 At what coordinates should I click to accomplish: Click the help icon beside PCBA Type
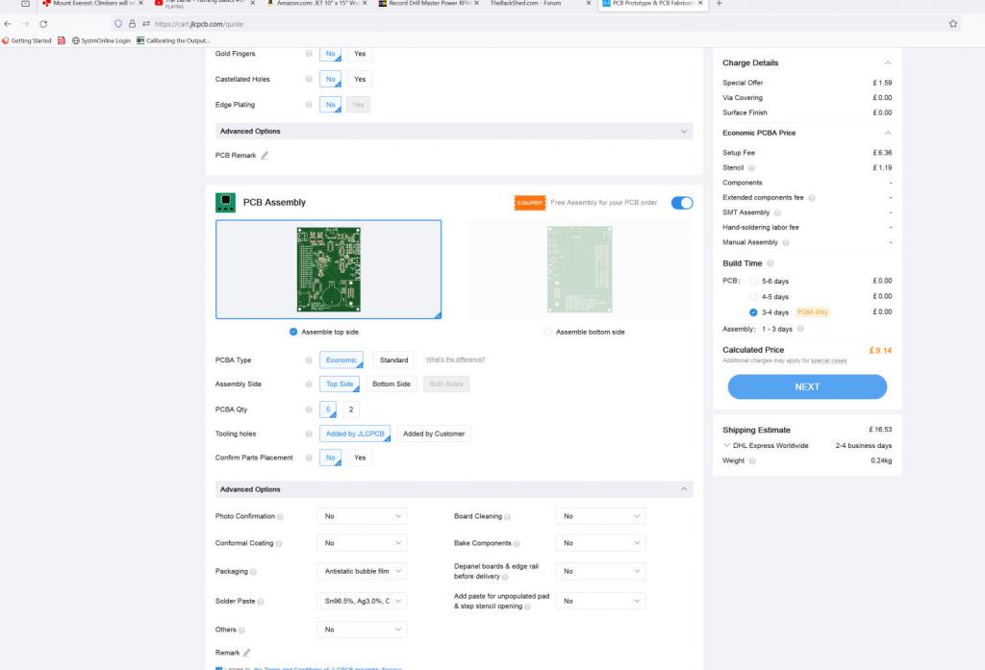pos(309,360)
